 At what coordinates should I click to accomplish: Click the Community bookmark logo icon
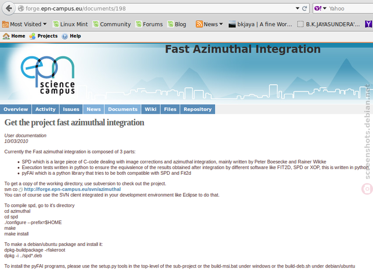click(x=96, y=24)
